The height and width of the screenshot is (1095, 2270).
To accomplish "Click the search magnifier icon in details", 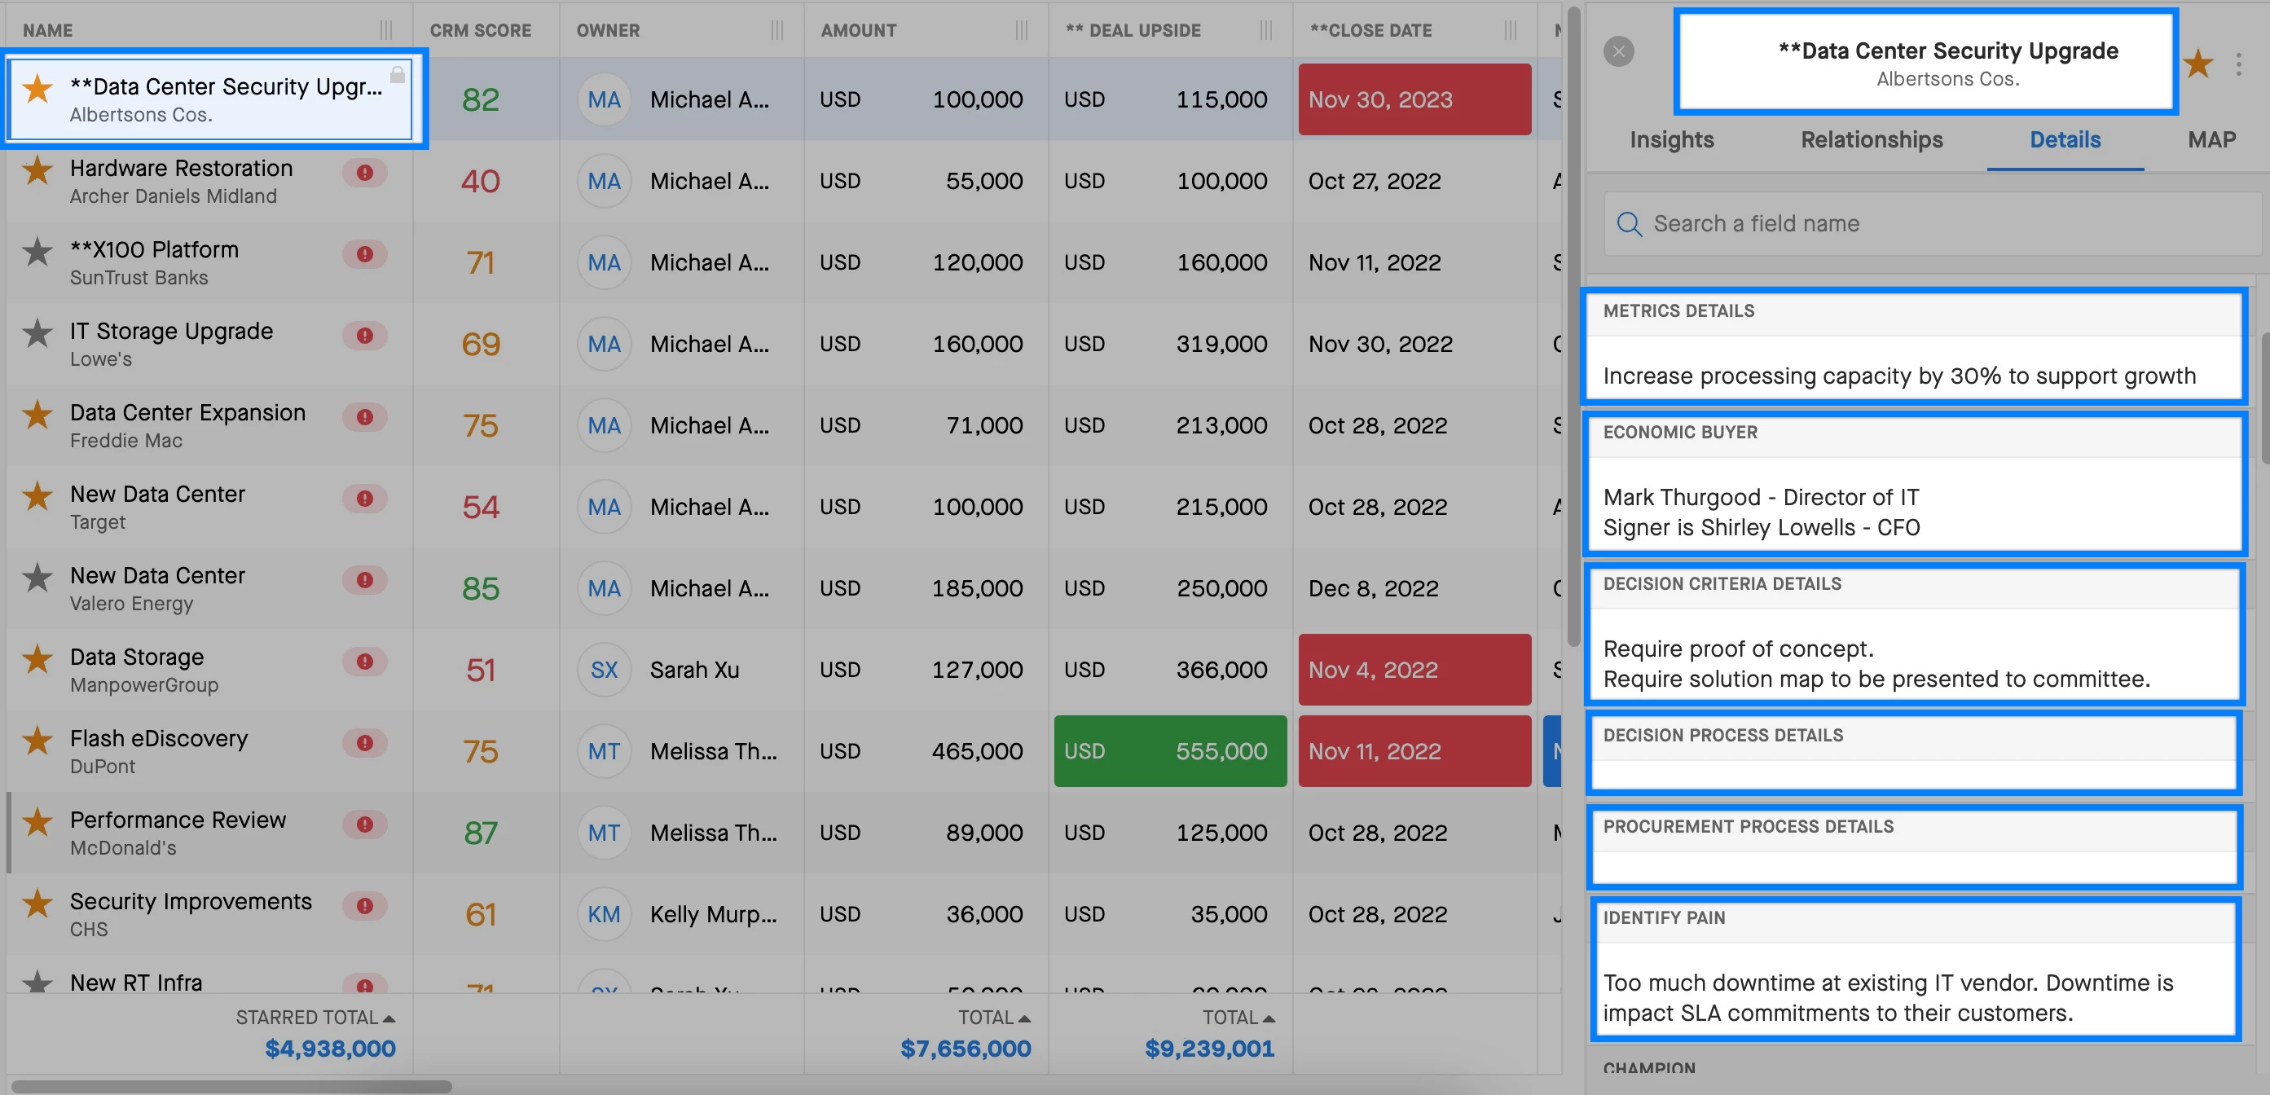I will click(x=1630, y=225).
